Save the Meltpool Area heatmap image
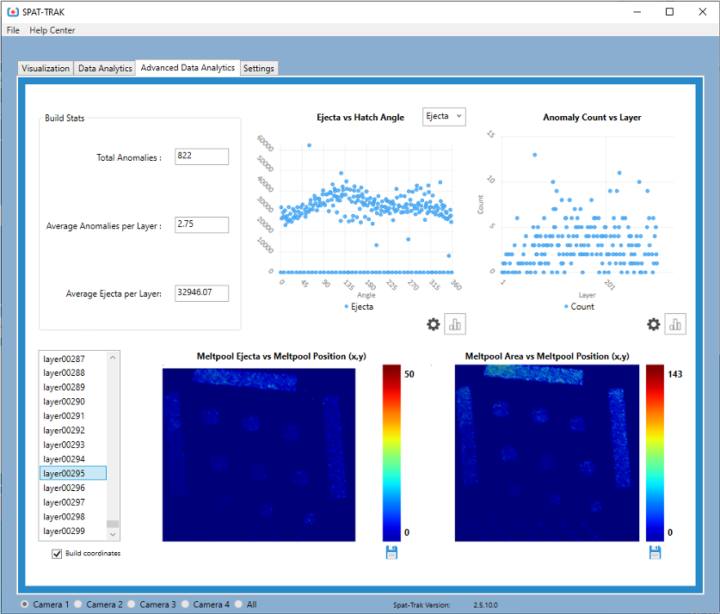Screen dimensions: 720x614 655,553
